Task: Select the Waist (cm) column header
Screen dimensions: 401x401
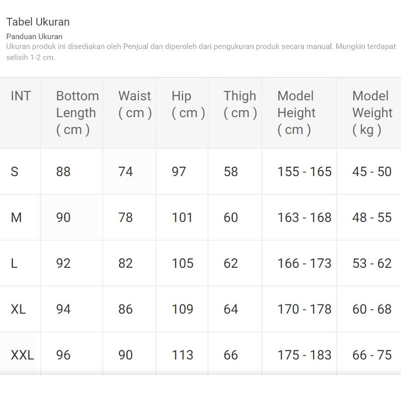Action: 135,104
